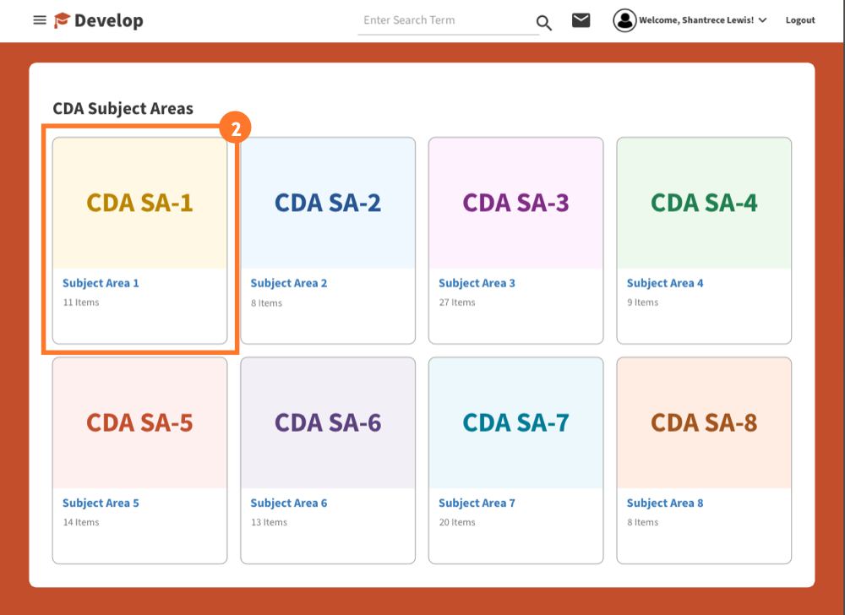Select the CDA SA-6 card

pos(328,422)
